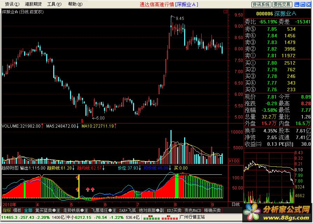Click the red market breadth bars icon

169,217
